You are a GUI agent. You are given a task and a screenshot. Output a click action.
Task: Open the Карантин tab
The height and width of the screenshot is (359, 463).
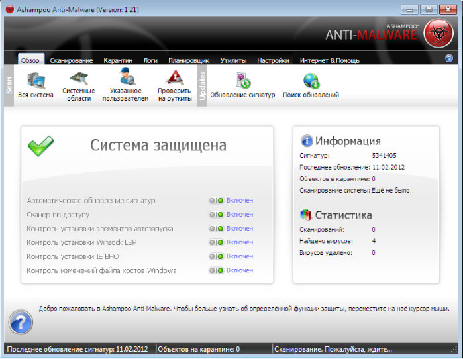118,60
